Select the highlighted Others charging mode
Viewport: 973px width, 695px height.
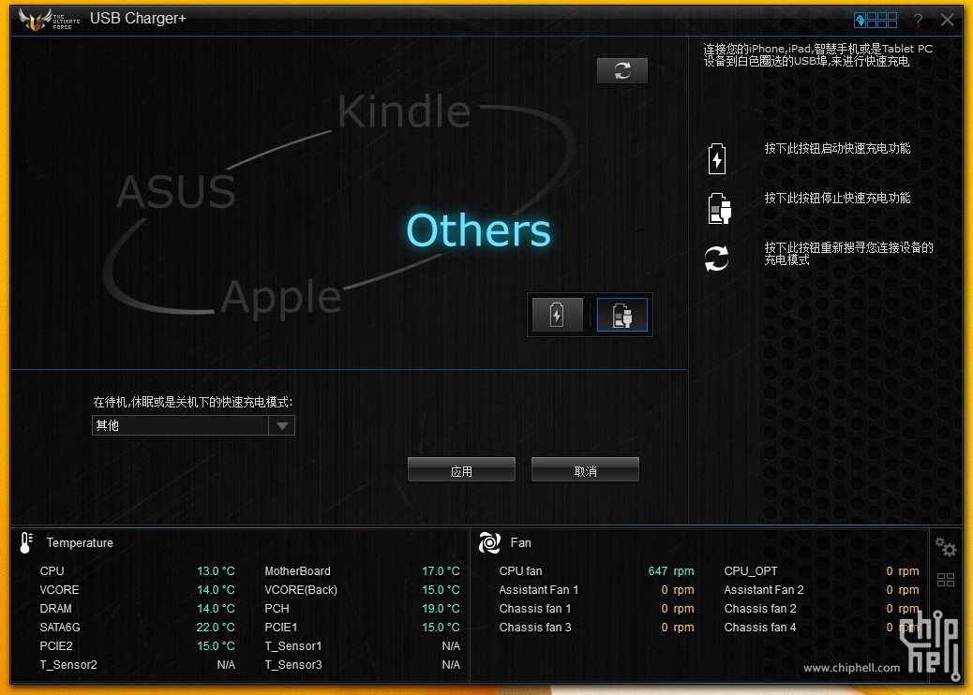click(x=478, y=230)
